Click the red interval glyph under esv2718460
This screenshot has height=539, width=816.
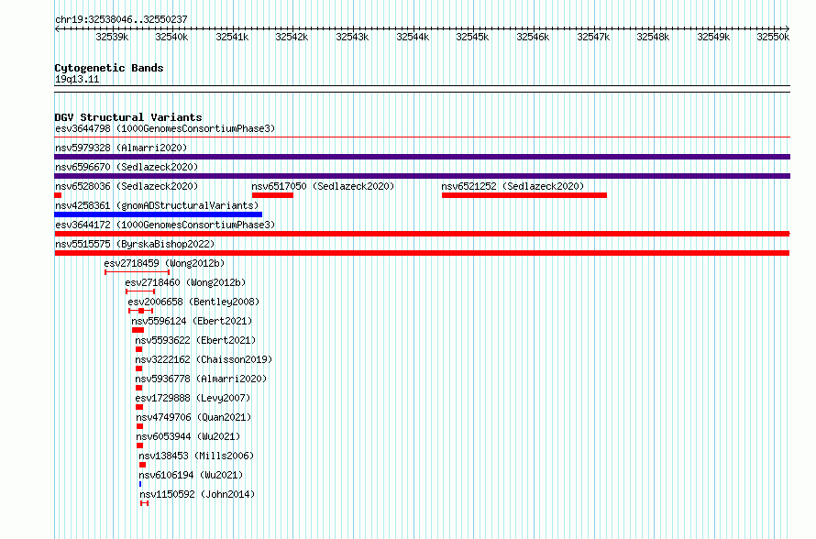click(140, 291)
